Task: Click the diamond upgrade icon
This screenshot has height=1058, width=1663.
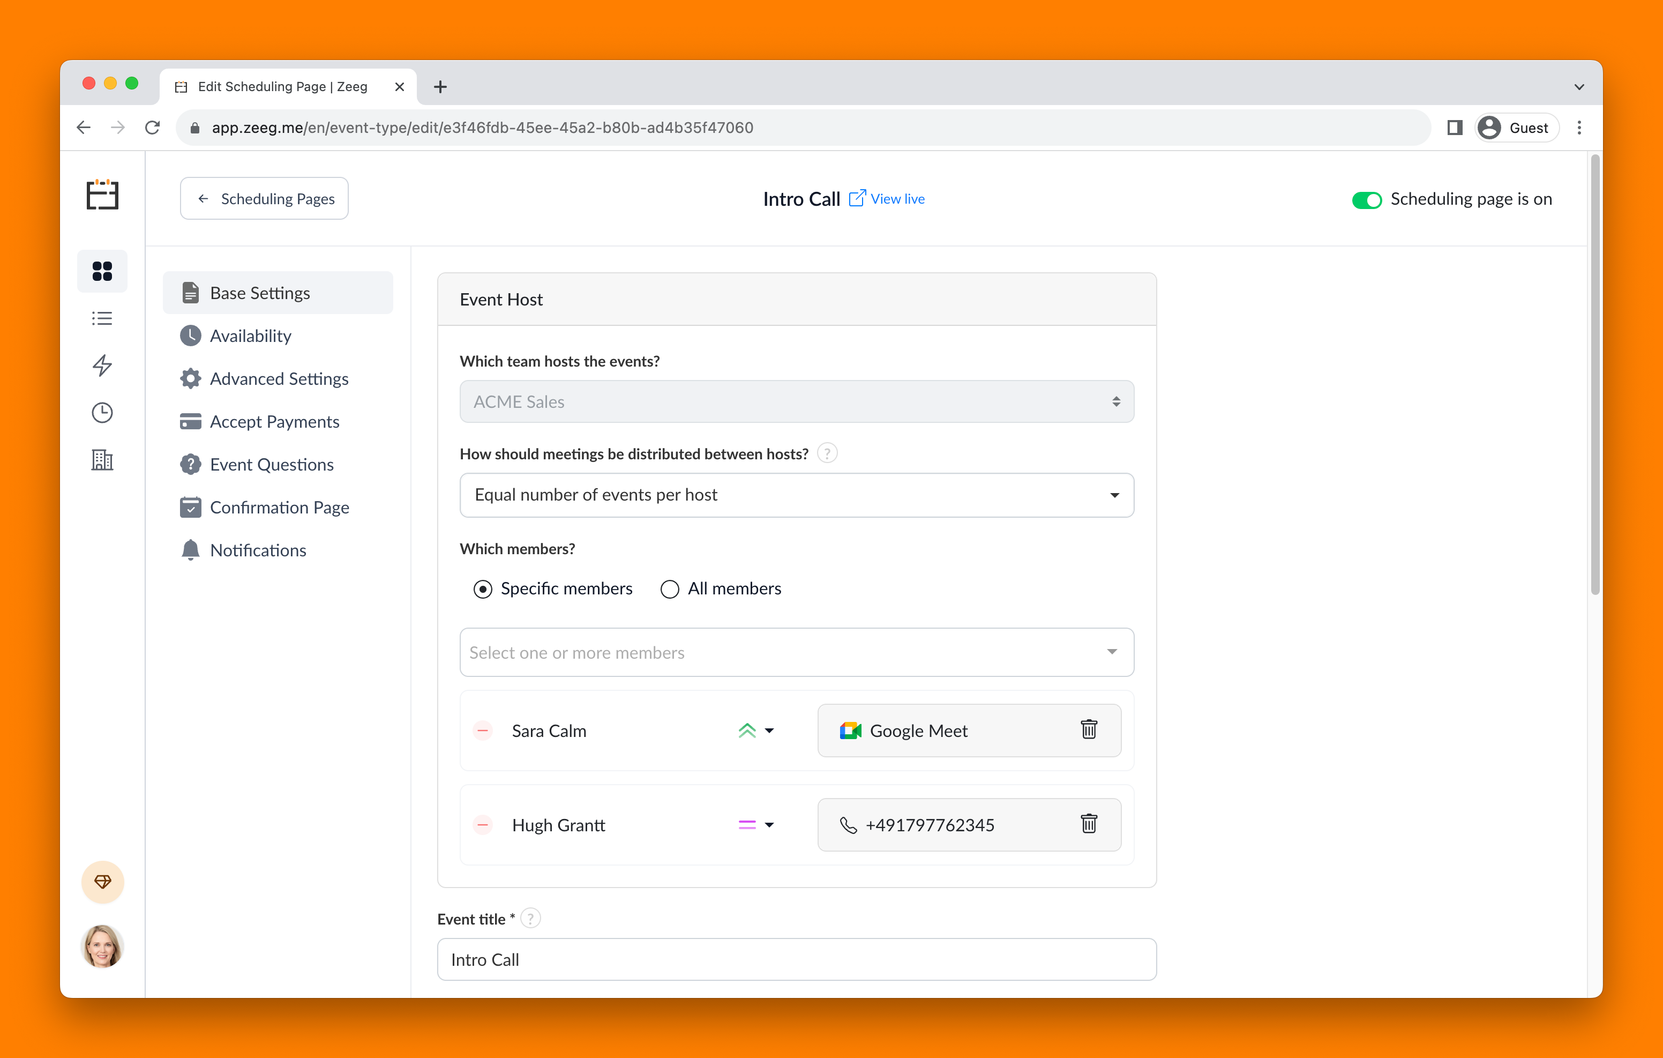Action: coord(103,881)
